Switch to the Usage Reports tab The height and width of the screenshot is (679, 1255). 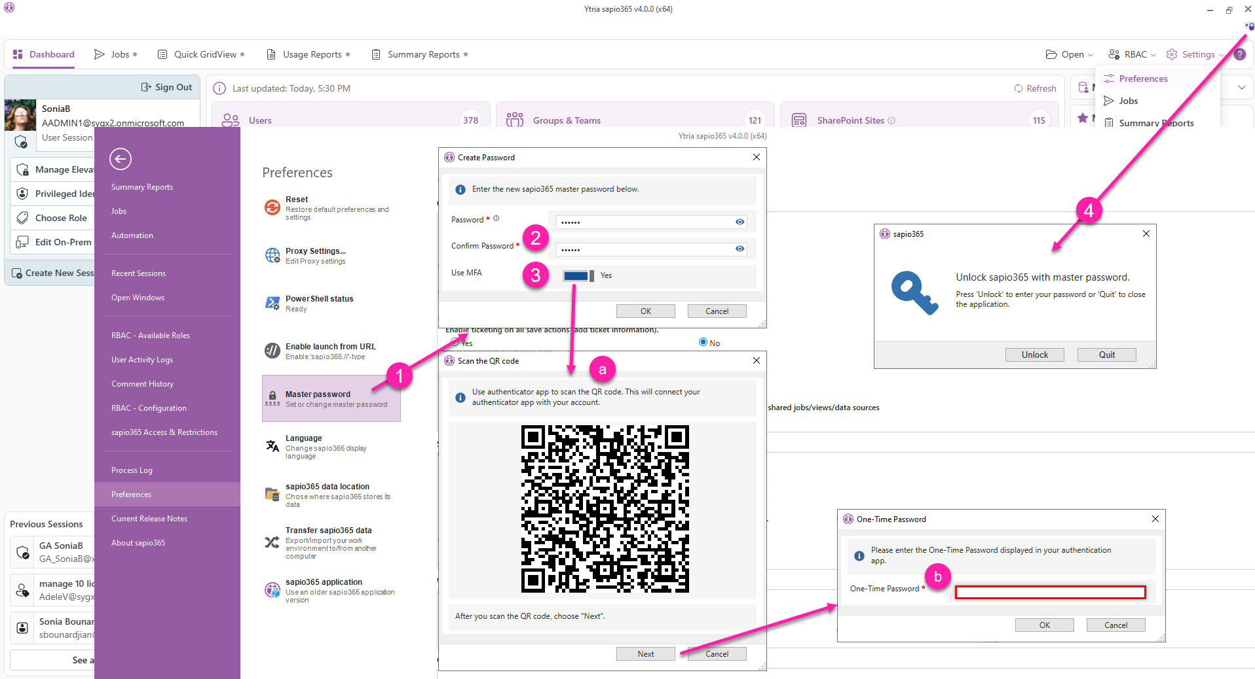tap(309, 54)
